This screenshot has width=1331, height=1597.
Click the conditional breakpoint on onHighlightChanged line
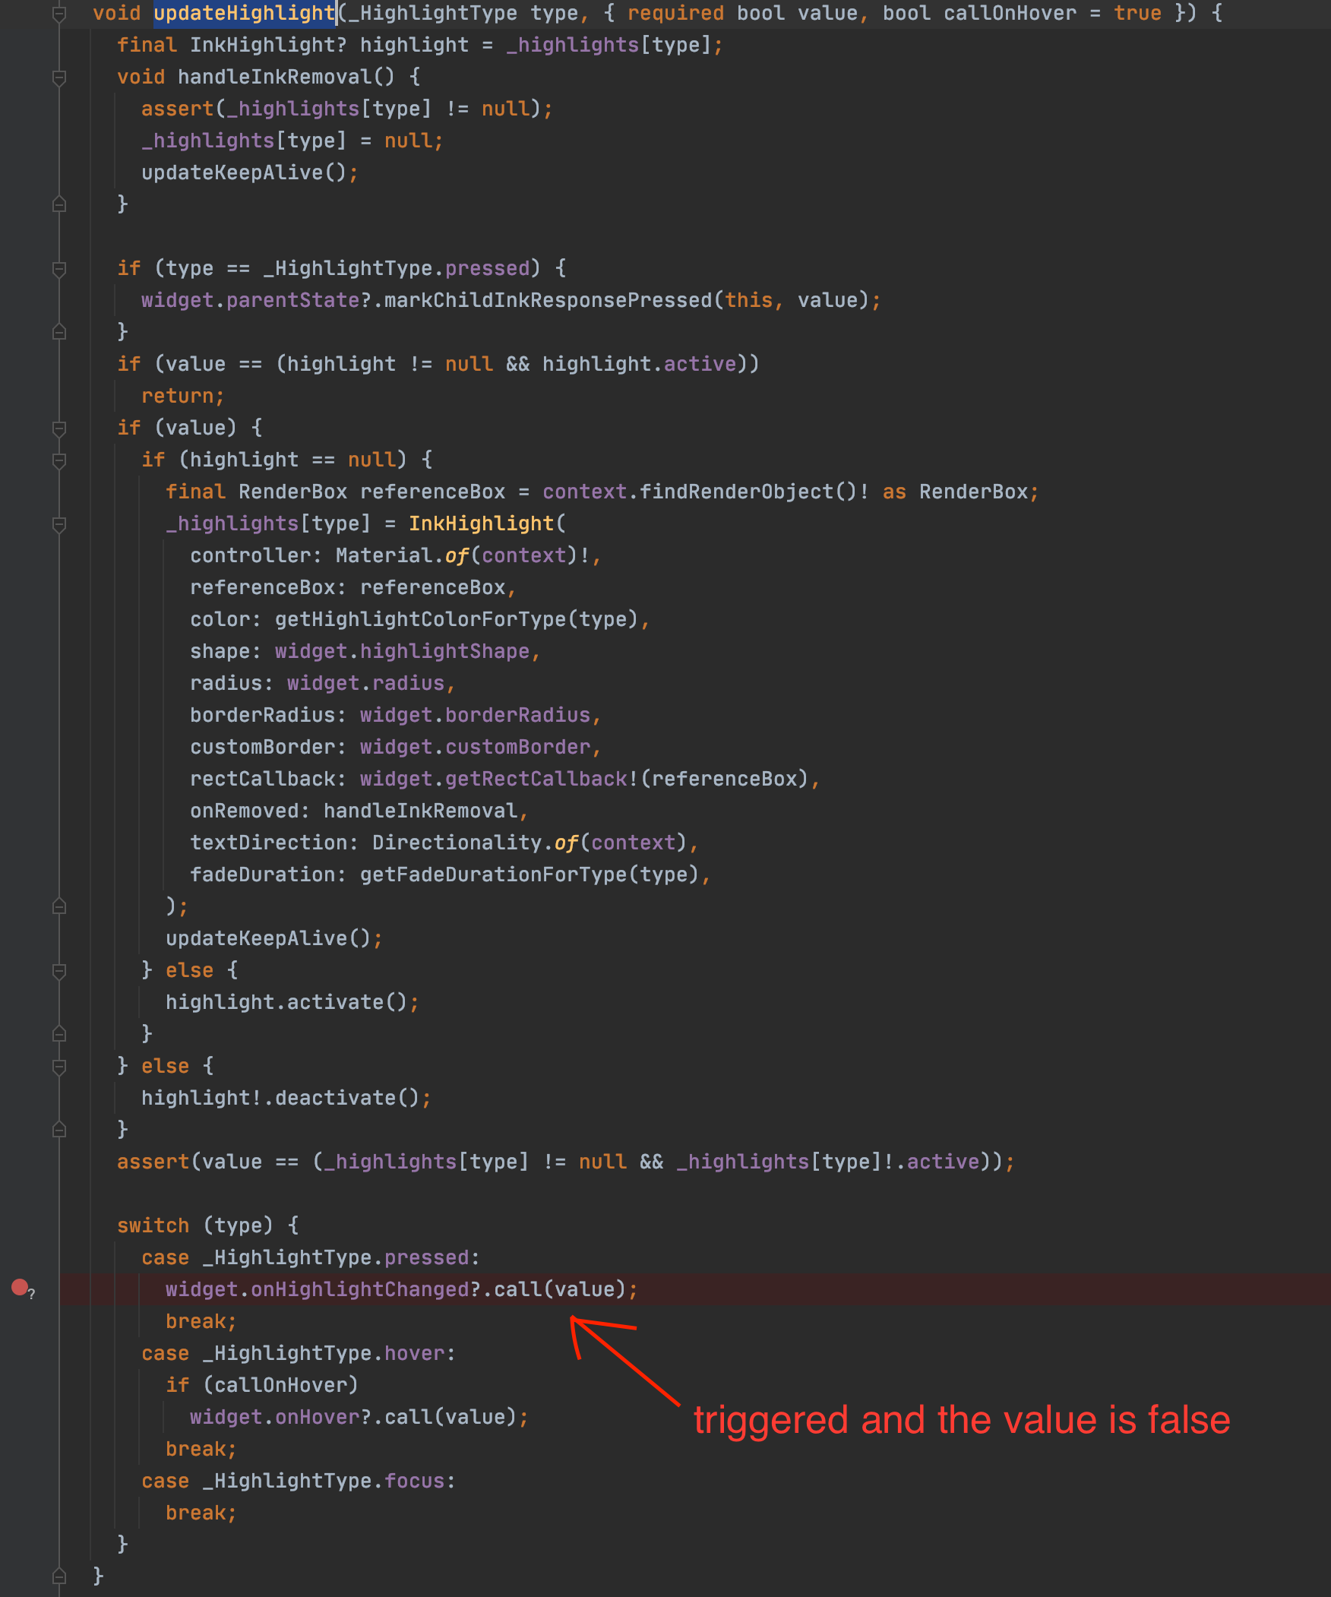click(20, 1288)
